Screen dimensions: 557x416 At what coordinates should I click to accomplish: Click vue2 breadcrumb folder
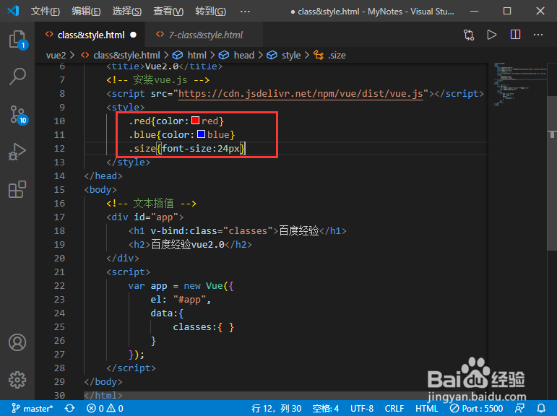tap(56, 56)
